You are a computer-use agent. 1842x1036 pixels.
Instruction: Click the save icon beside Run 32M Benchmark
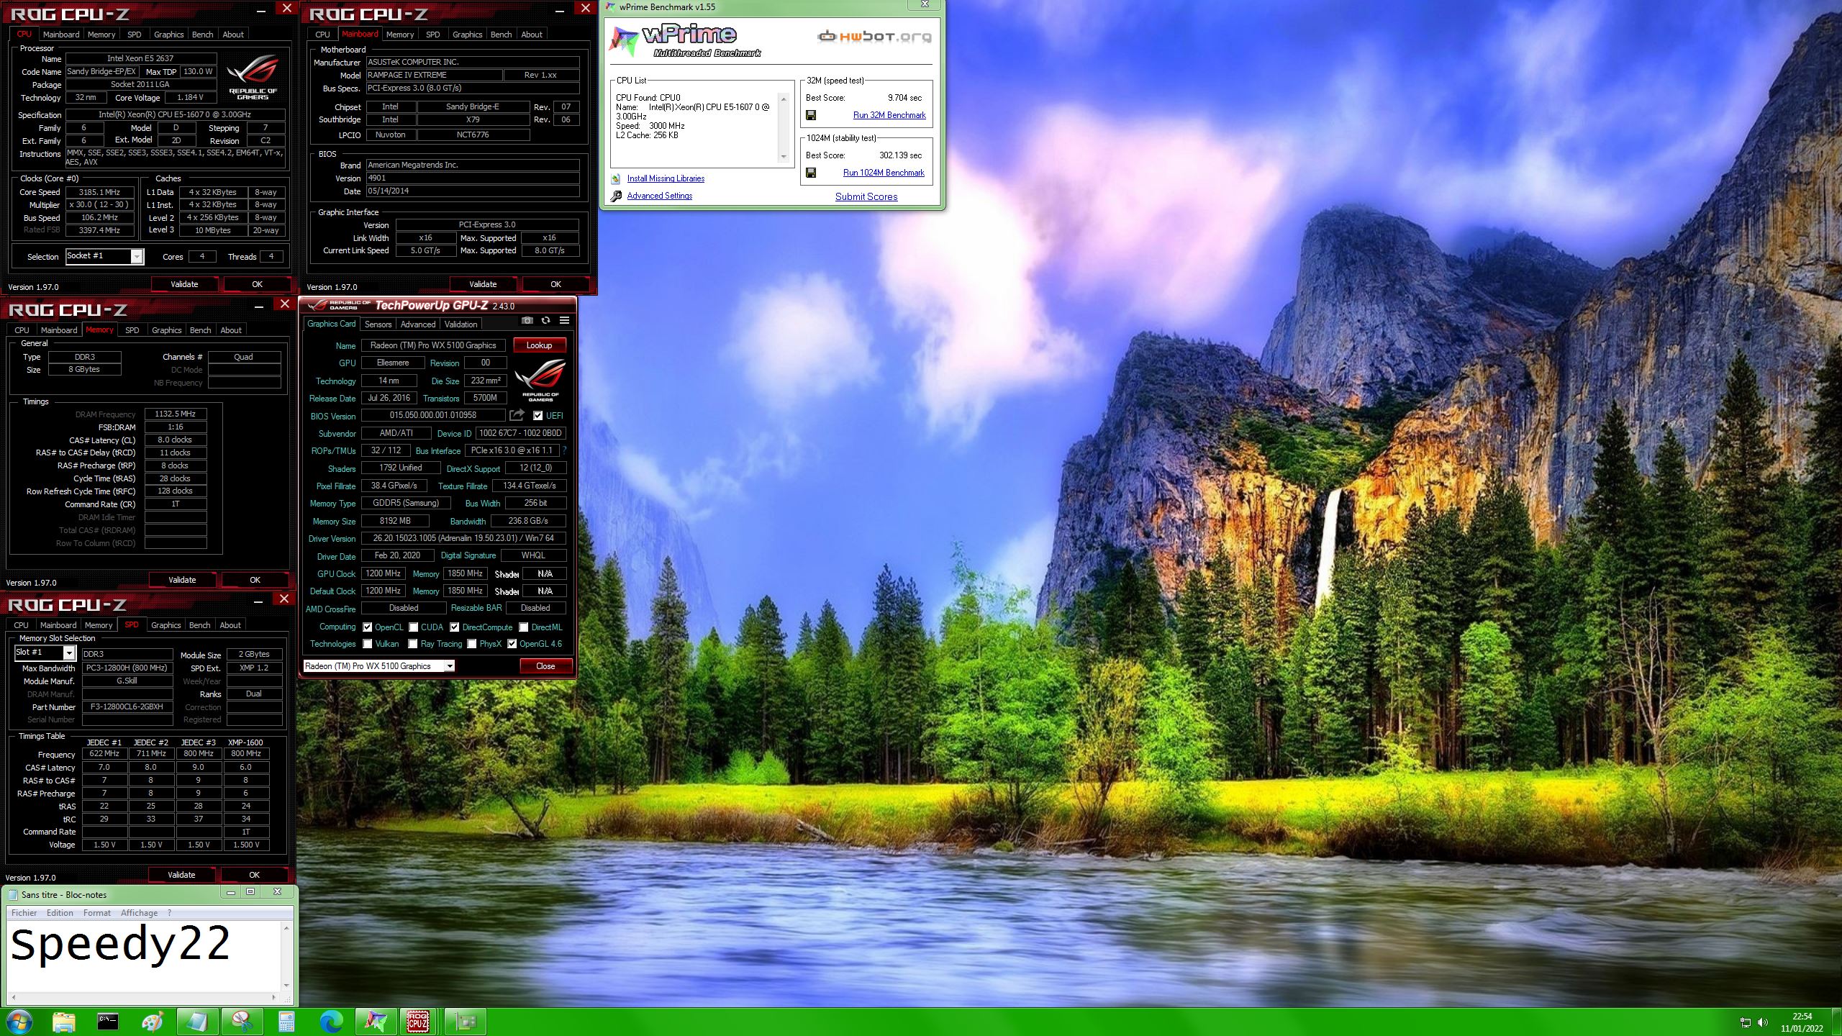pyautogui.click(x=811, y=115)
